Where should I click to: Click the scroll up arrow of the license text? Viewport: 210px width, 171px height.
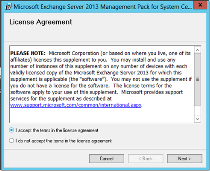click(197, 49)
